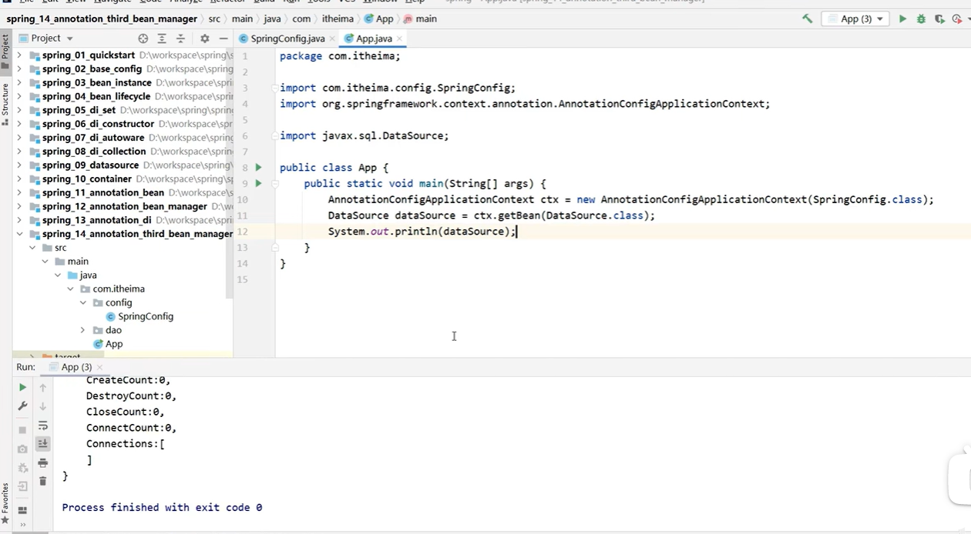Click the 'itheima' breadcrumb
The image size is (971, 534).
(338, 18)
